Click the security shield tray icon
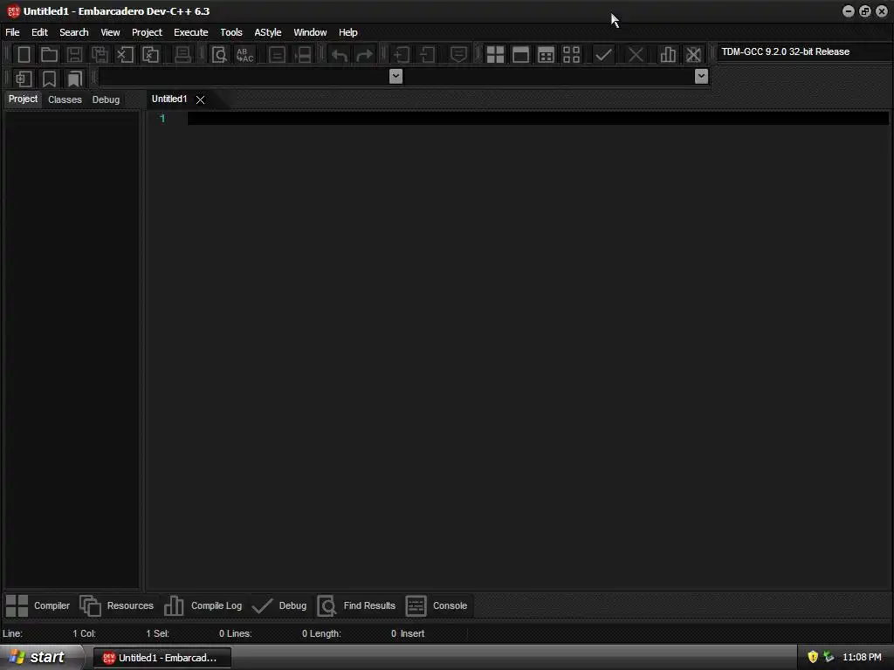The width and height of the screenshot is (894, 670). click(x=813, y=657)
